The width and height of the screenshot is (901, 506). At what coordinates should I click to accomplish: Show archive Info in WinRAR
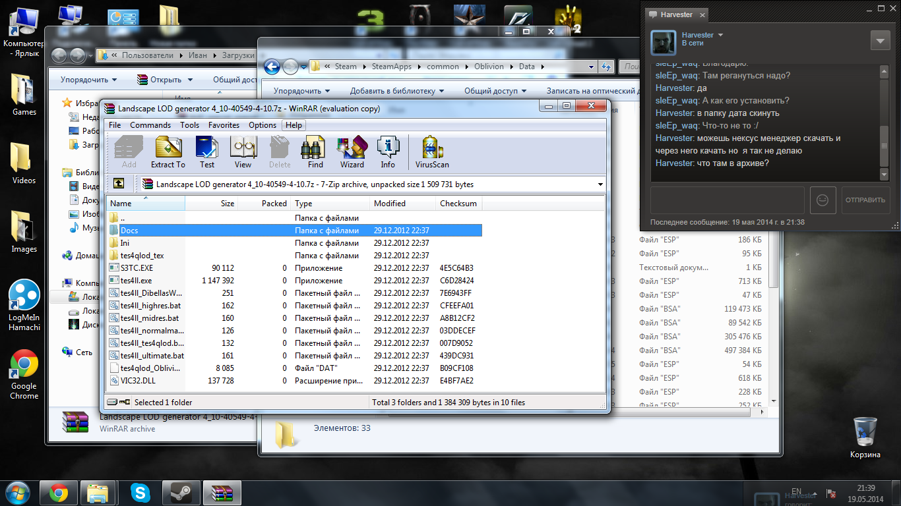click(x=388, y=152)
